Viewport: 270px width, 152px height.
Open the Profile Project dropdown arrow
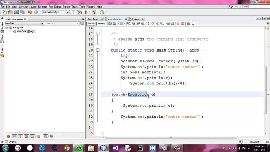106,12
